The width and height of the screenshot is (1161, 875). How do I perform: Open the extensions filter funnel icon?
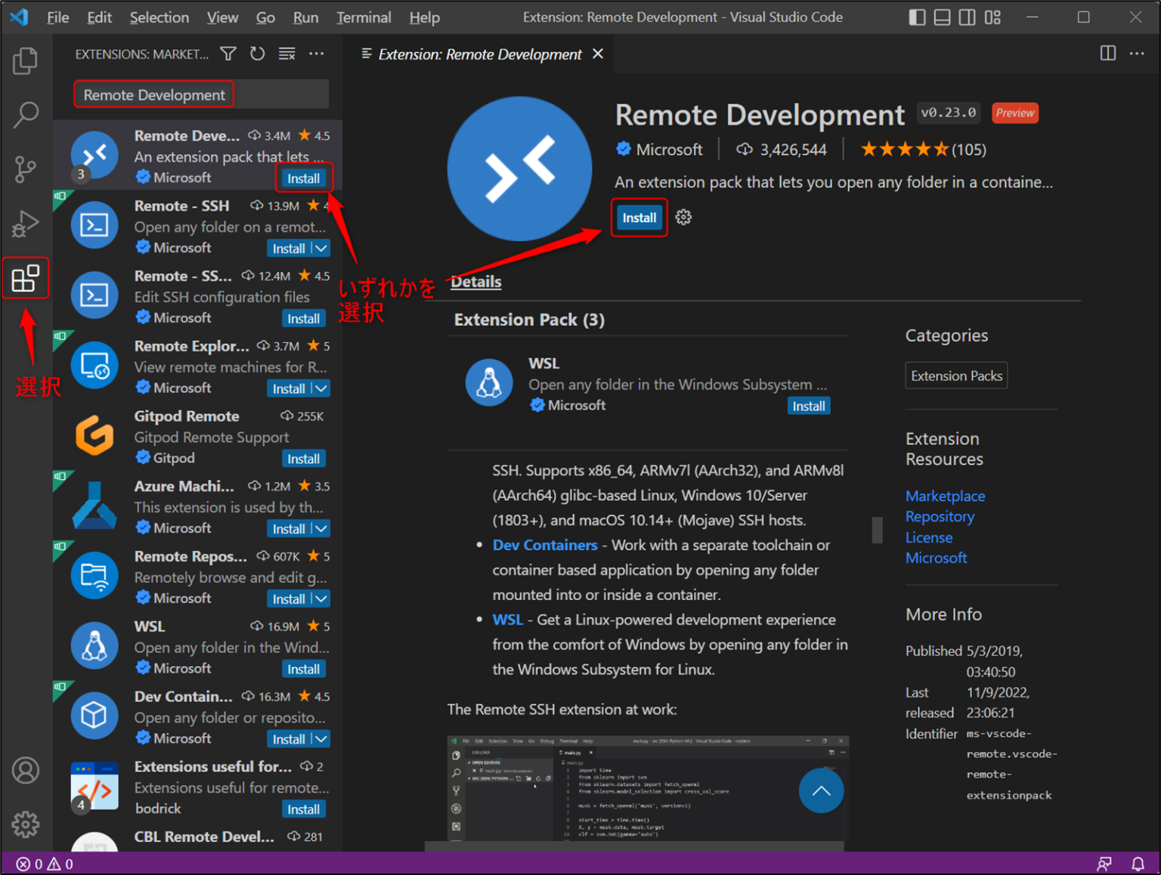(228, 54)
